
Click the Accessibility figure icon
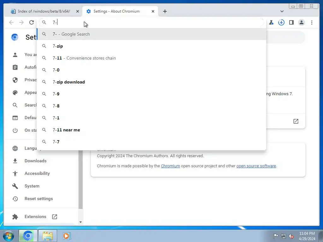[x=15, y=174]
